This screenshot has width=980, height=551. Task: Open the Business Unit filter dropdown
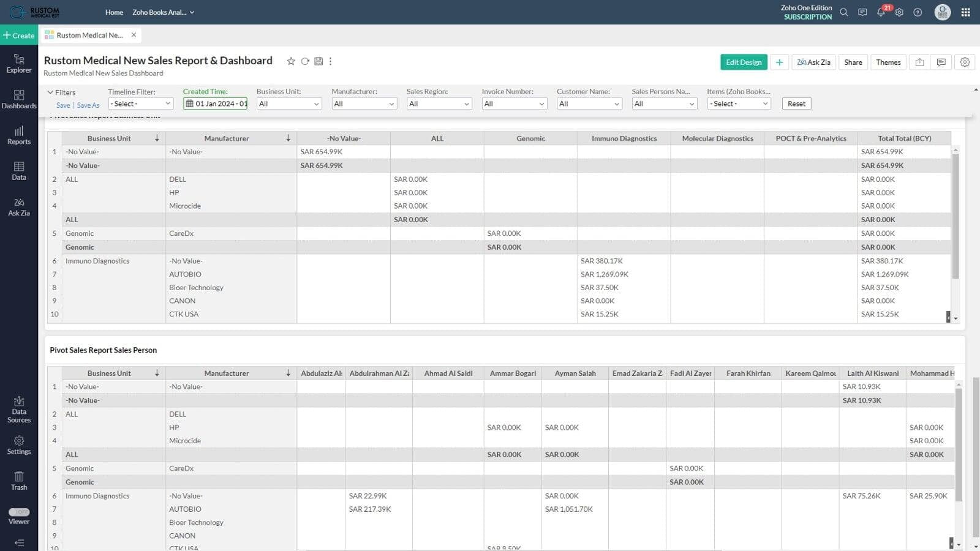[x=289, y=103]
